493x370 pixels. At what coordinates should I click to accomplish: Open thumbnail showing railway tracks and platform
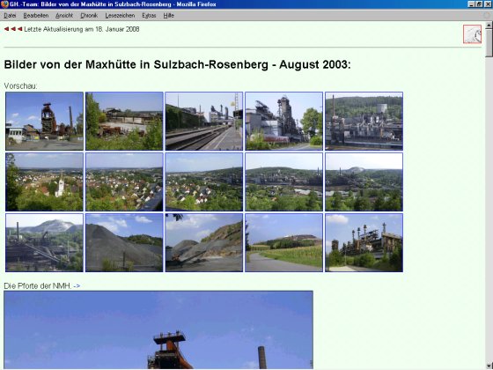coord(204,121)
